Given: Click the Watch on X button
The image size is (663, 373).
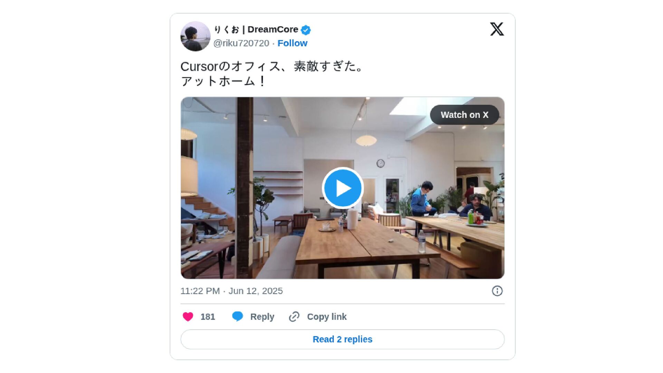Looking at the screenshot, I should click(464, 115).
